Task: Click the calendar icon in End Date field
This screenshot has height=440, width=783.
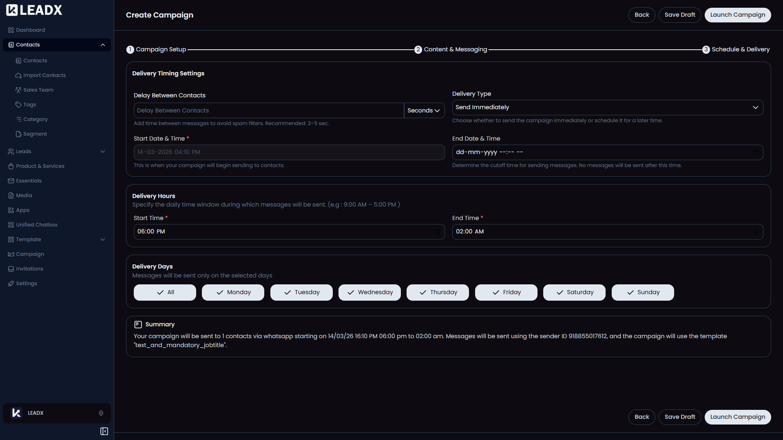Action: click(x=756, y=152)
